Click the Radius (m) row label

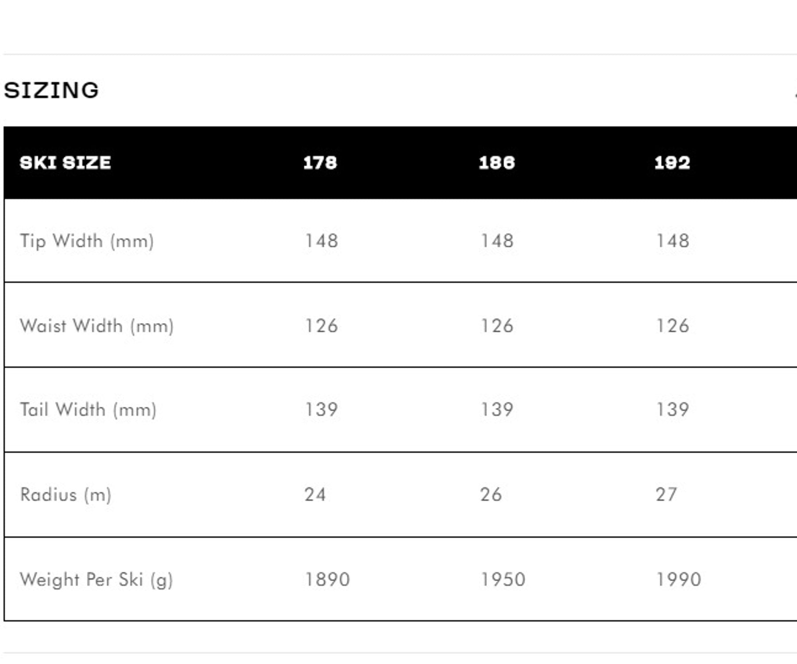click(x=66, y=495)
